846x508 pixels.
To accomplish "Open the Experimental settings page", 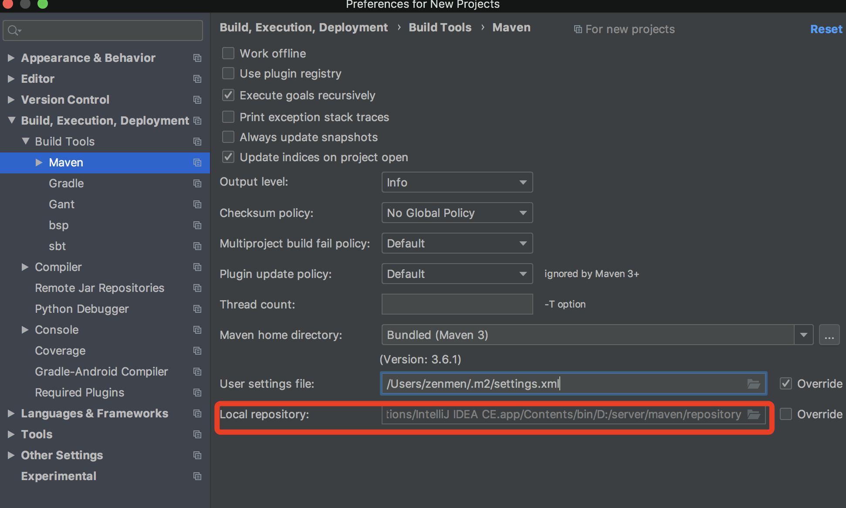I will click(x=58, y=476).
